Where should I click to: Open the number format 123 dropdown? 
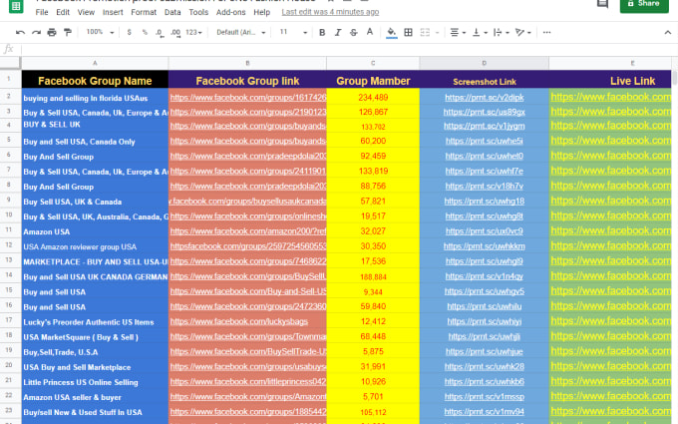tap(193, 33)
